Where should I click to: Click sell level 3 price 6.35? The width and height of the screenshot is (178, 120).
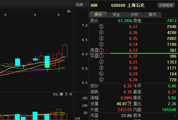click(133, 39)
